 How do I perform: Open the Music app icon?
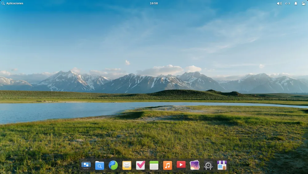point(168,165)
